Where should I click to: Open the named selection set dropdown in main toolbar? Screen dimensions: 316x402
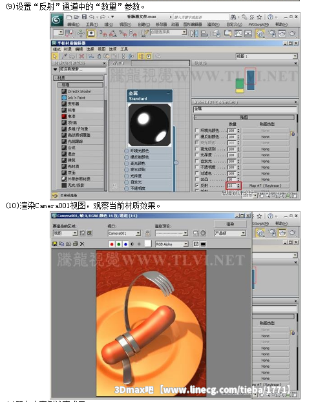pyautogui.click(x=184, y=32)
